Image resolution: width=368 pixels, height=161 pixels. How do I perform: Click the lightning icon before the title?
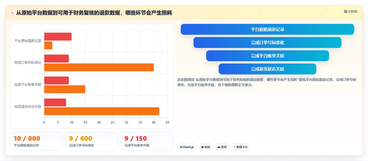point(12,13)
